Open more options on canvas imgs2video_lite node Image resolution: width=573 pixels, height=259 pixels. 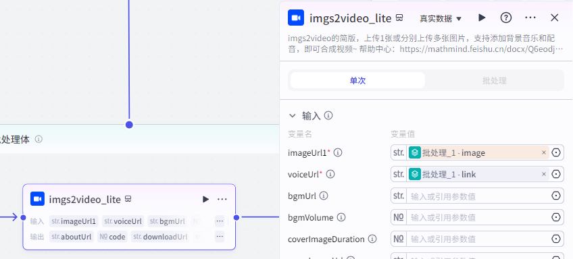pyautogui.click(x=222, y=199)
